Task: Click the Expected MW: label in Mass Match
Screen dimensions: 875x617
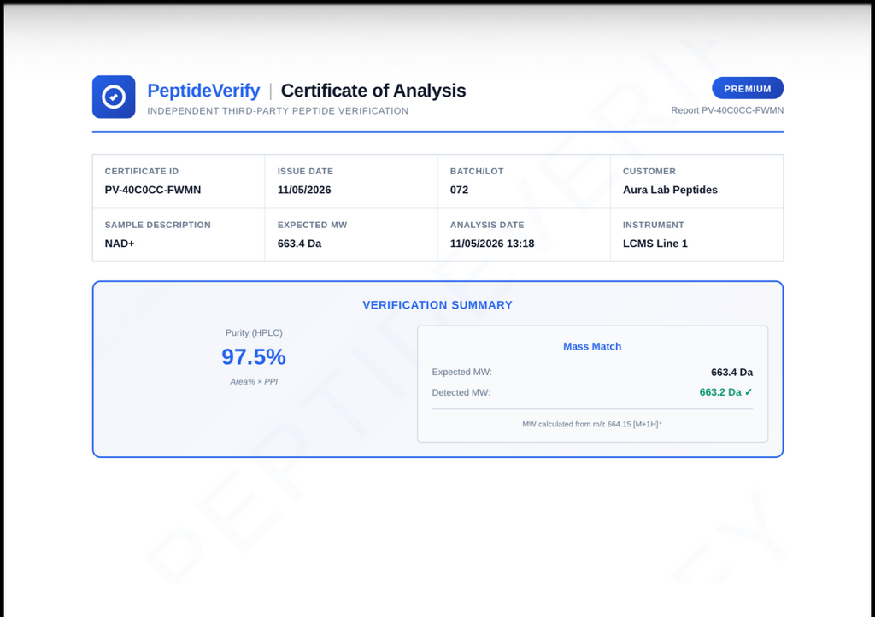Action: tap(462, 372)
